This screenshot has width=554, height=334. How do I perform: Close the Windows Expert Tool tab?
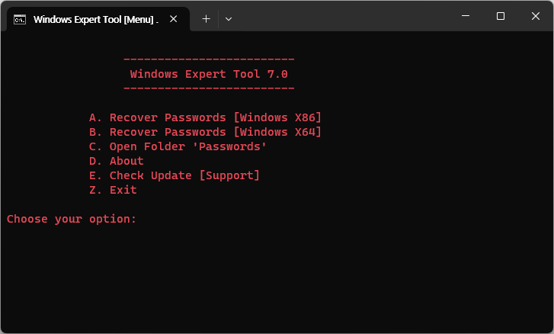pyautogui.click(x=175, y=19)
